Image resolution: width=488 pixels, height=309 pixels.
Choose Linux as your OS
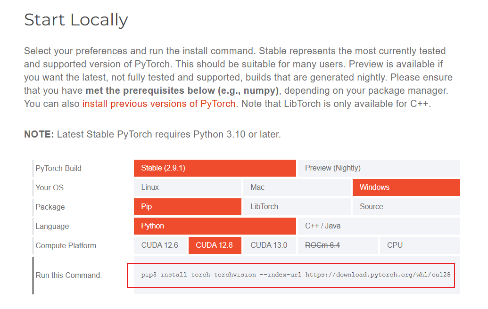[x=187, y=187]
